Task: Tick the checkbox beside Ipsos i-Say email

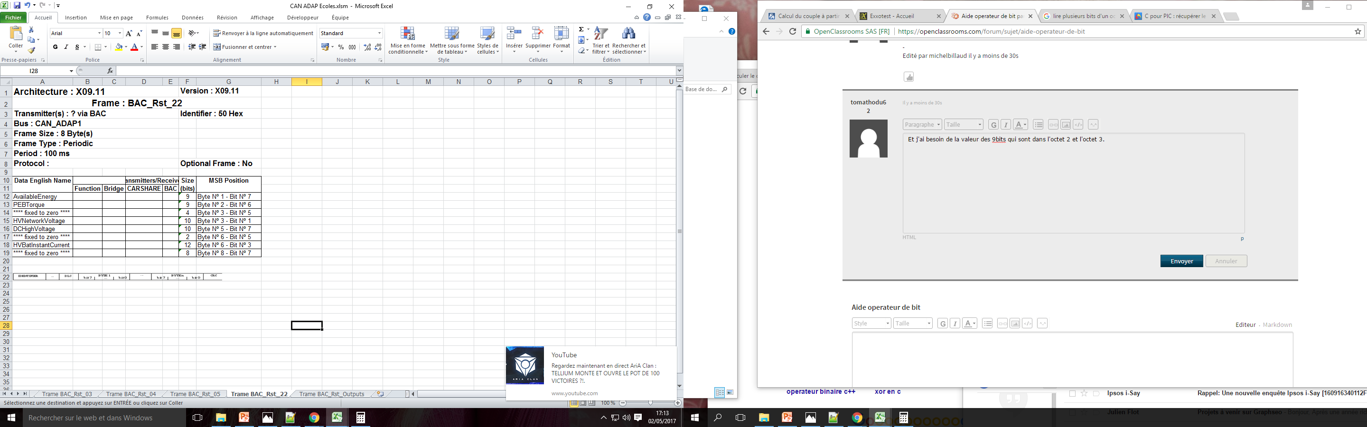Action: (1073, 394)
